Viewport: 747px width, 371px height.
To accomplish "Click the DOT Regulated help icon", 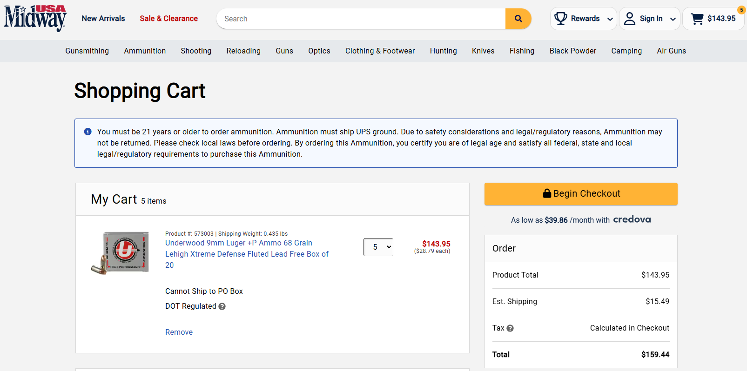I will (222, 306).
